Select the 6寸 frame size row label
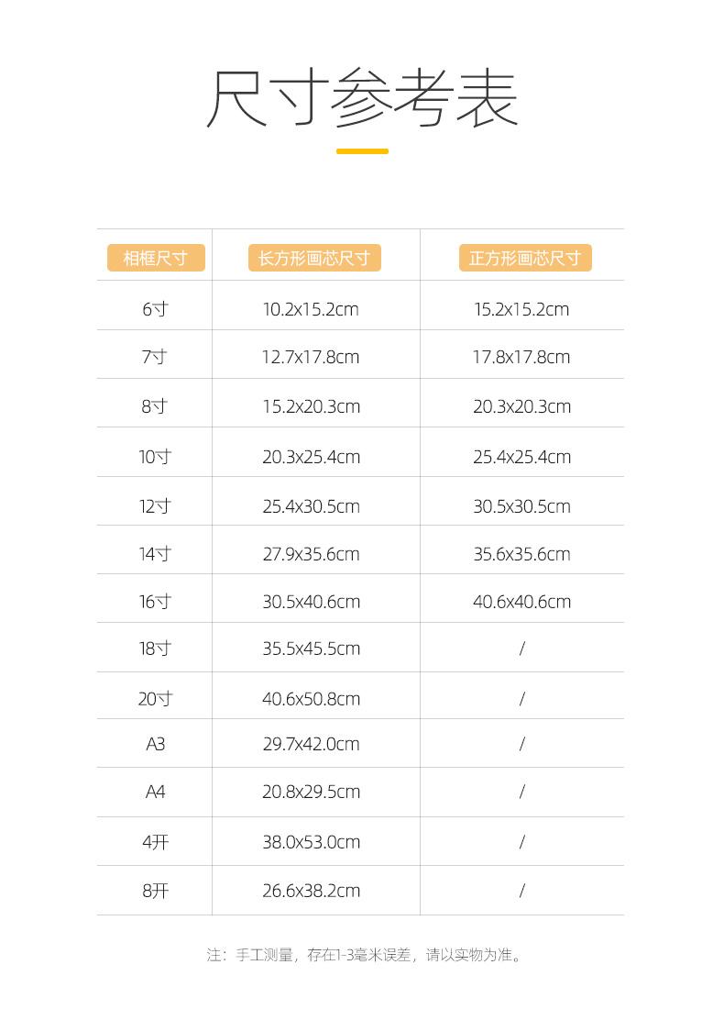724x1009 pixels. (x=155, y=309)
